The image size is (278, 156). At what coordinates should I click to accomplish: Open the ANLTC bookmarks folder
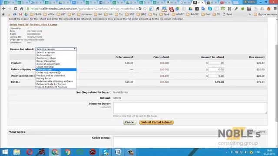[x=178, y=14]
